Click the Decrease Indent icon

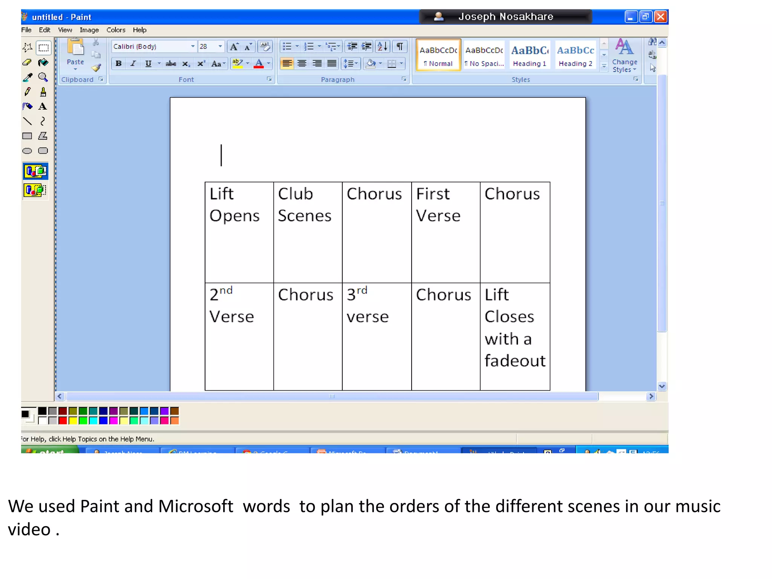coord(352,46)
